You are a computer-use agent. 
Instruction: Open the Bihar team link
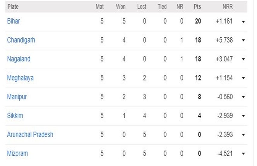click(13, 21)
